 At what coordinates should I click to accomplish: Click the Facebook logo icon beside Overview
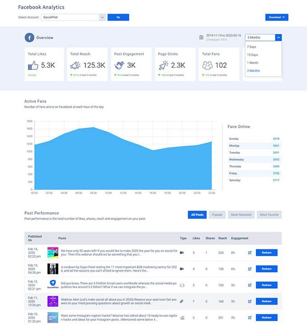point(29,37)
